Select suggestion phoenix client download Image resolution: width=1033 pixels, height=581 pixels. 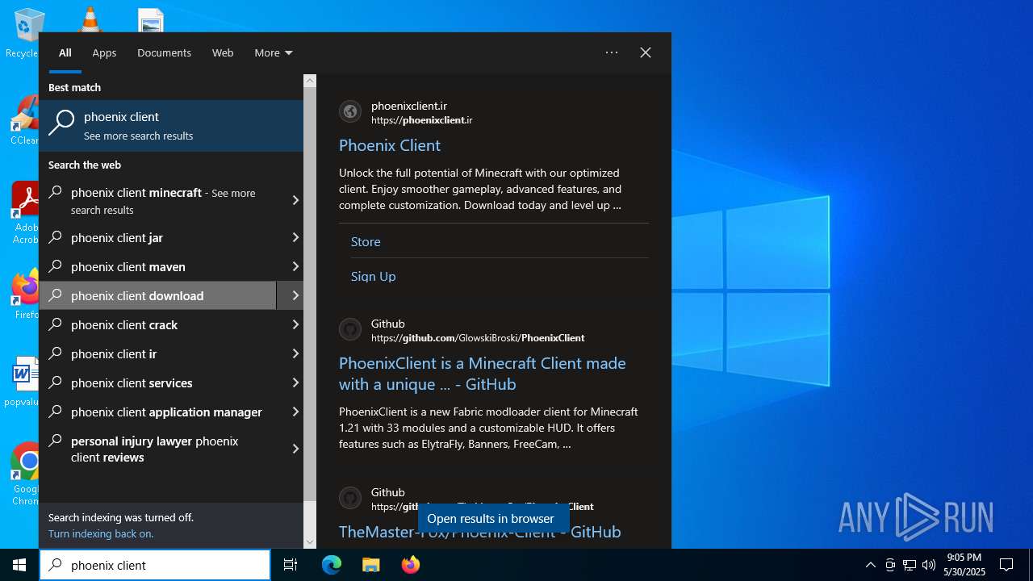[157, 295]
